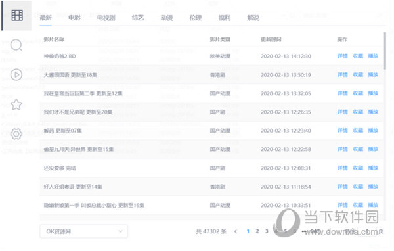Select page 3 in pagination
This screenshot has width=394, height=251.
click(x=267, y=231)
